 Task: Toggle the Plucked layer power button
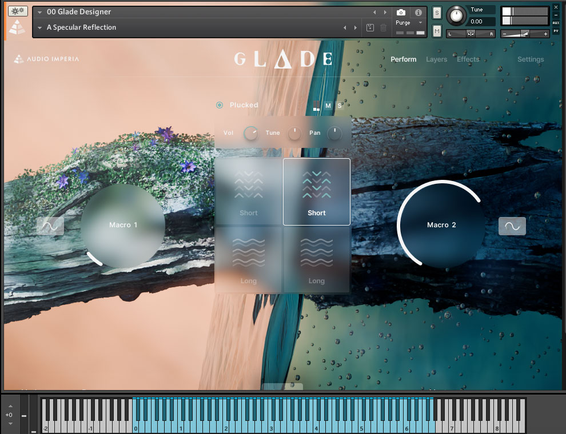[x=220, y=105]
